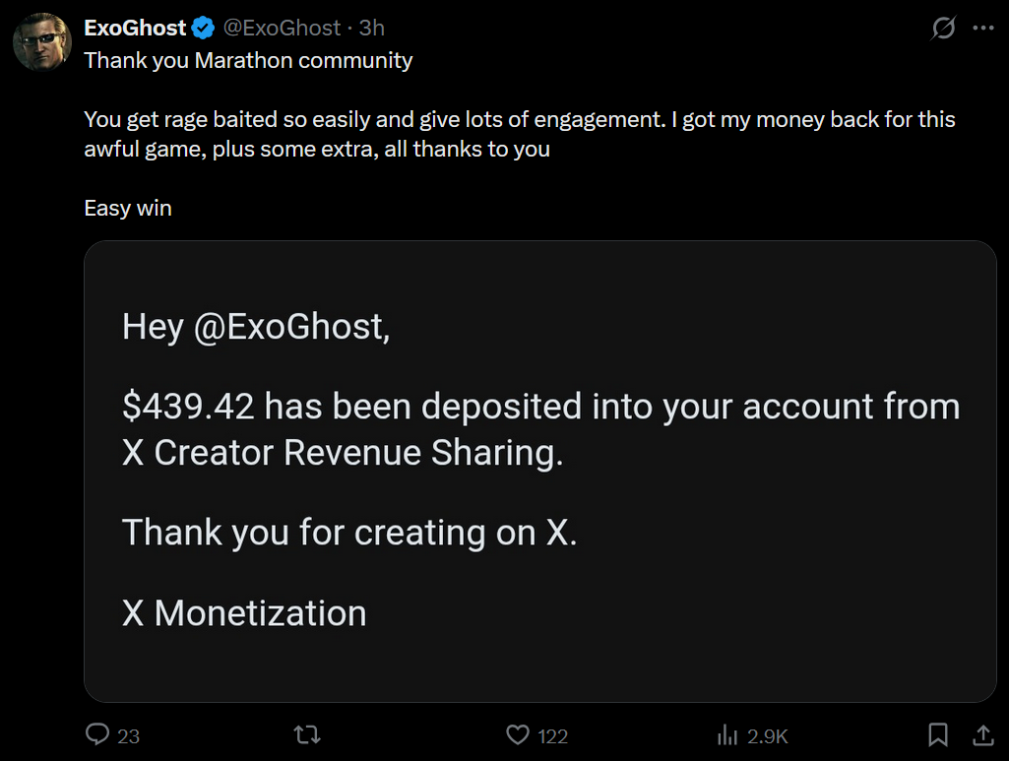
Task: Open the @ExoGhost handle link
Action: [x=282, y=28]
